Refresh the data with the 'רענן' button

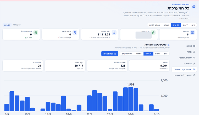point(7,25)
